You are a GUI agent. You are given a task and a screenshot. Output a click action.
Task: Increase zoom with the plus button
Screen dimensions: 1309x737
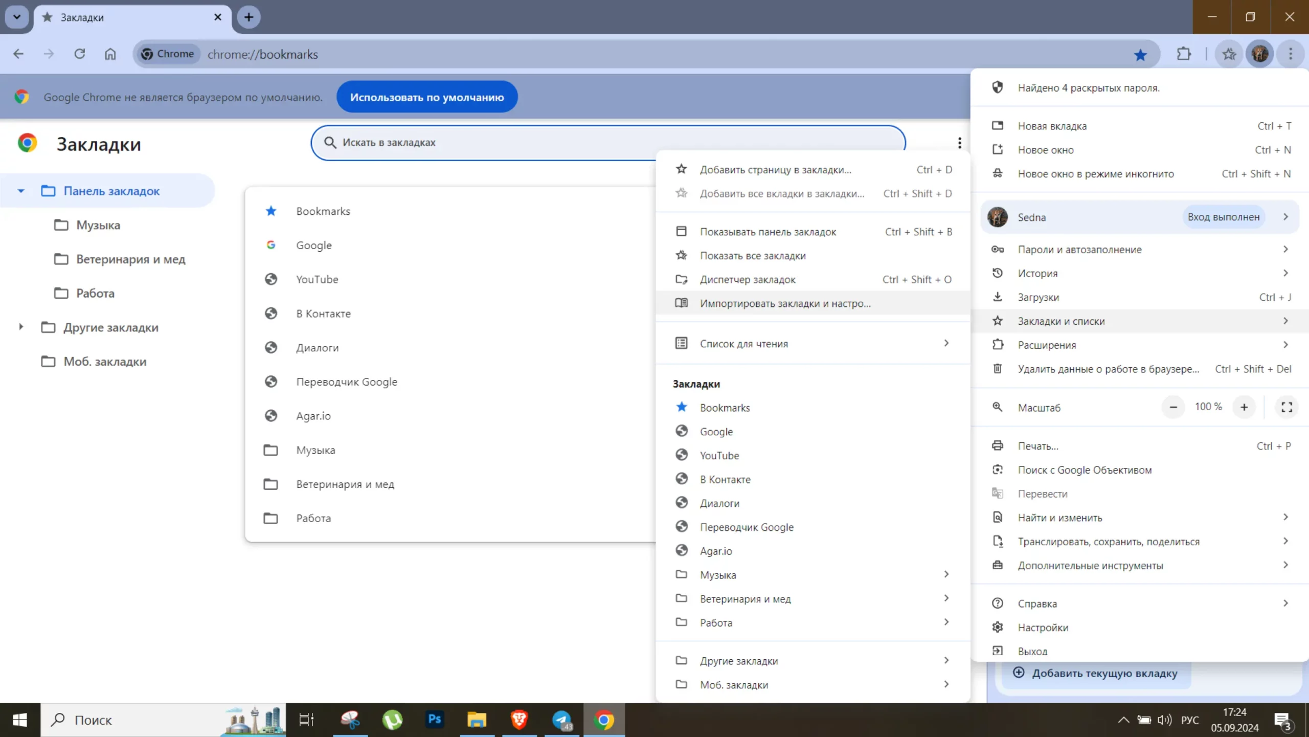point(1244,407)
